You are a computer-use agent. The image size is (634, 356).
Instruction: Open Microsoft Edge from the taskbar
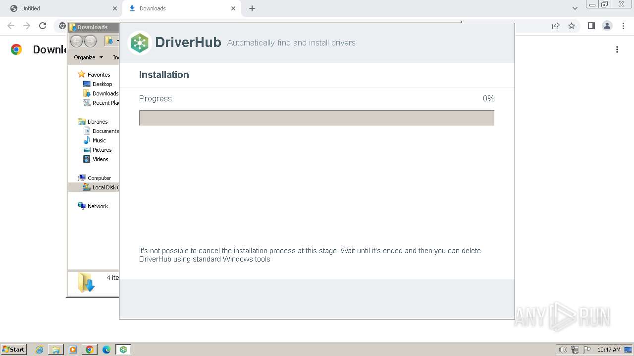(x=106, y=350)
